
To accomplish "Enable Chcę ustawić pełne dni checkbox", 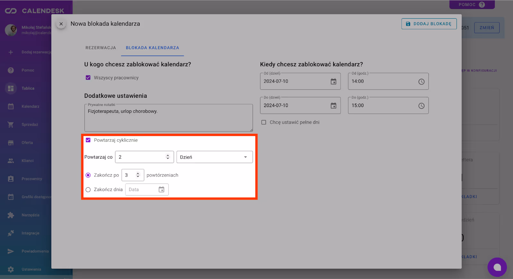I will coord(264,122).
